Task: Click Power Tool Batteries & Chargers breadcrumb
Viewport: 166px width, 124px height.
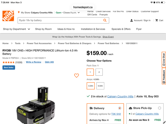Action: (x=74, y=43)
